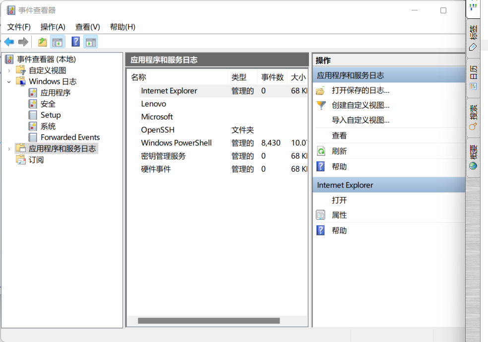The height and width of the screenshot is (342, 488).
Task: Click the Forward arrow toolbar icon
Action: tap(23, 42)
